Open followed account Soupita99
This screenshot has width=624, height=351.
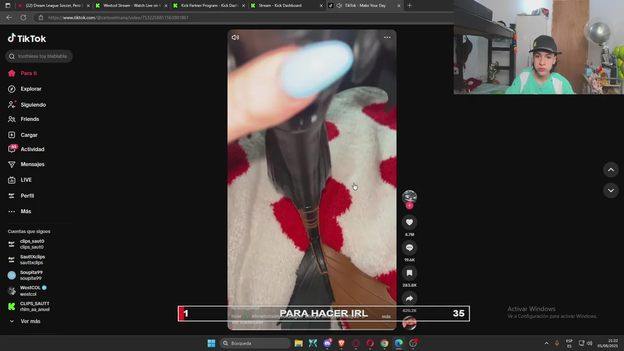[x=25, y=275]
